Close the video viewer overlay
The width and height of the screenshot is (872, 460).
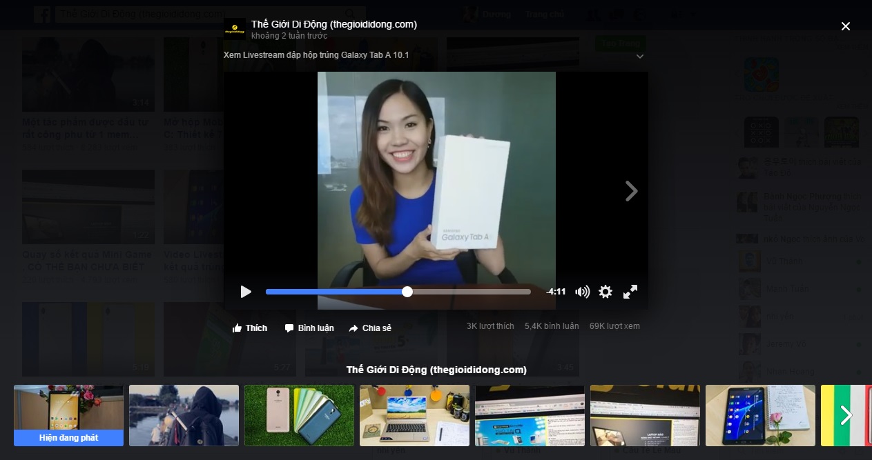846,26
